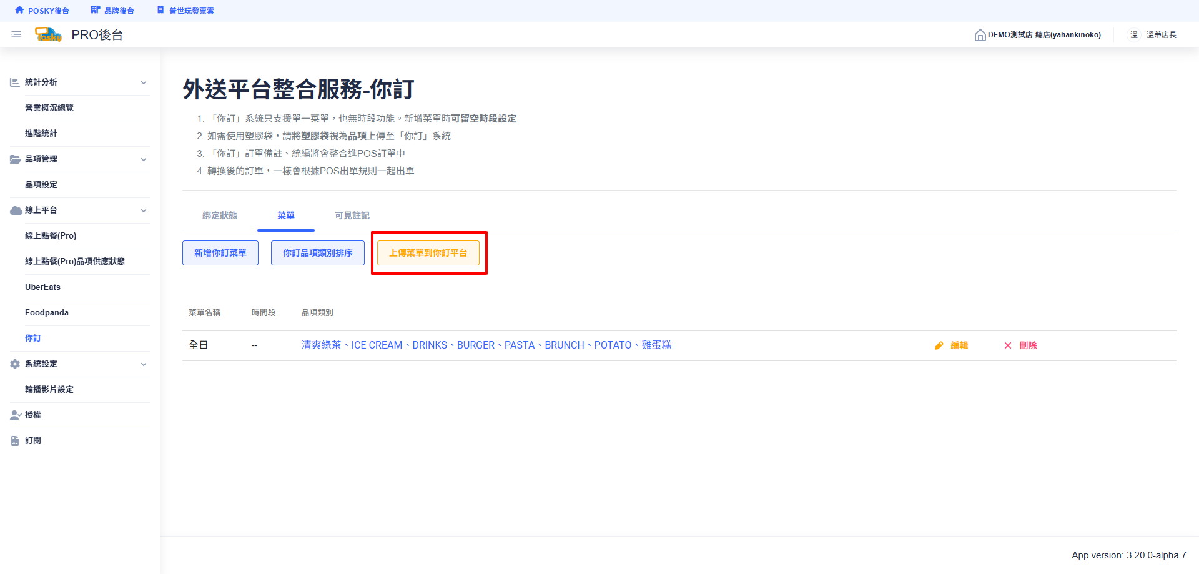
Task: Open 溫蒂店長 account menu
Action: [1162, 35]
